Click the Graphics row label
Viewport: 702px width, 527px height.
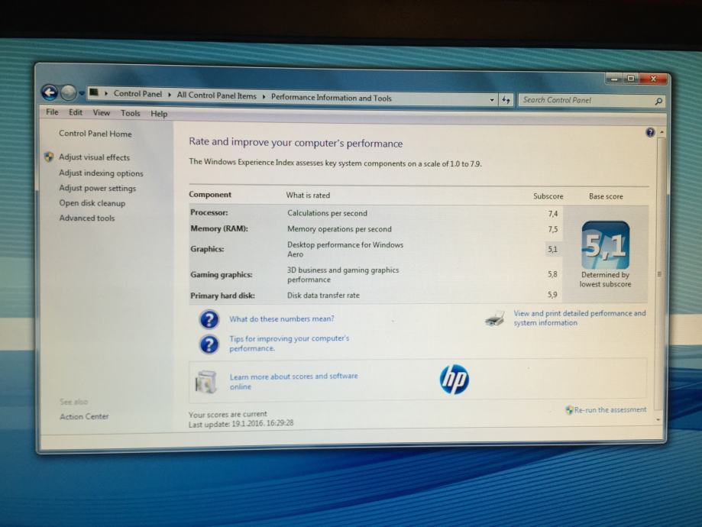(x=207, y=249)
